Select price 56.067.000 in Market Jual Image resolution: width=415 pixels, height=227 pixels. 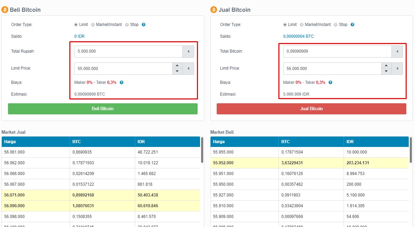click(14, 184)
